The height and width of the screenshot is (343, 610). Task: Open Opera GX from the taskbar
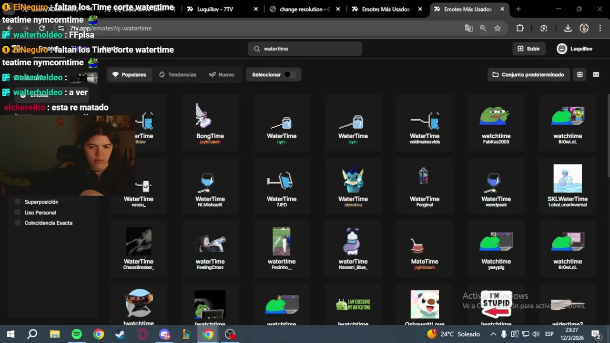[x=142, y=334]
